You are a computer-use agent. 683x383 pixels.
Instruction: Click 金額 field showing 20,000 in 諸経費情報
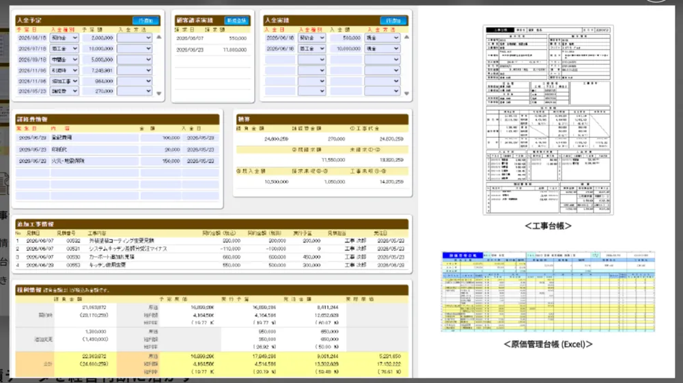(x=161, y=150)
